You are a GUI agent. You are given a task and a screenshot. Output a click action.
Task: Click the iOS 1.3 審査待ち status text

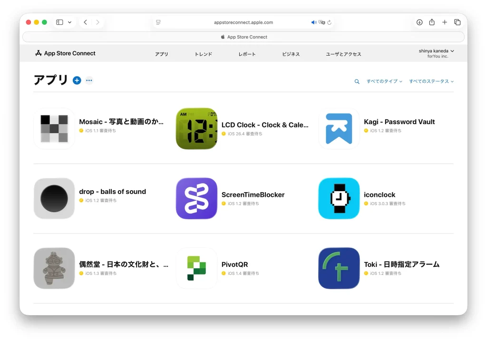click(x=101, y=273)
